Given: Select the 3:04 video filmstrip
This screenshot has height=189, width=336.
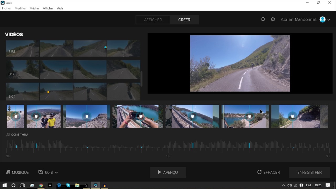Looking at the screenshot, I should coord(73,92).
